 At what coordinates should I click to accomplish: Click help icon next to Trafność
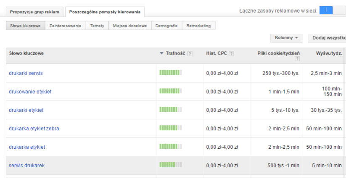point(190,53)
